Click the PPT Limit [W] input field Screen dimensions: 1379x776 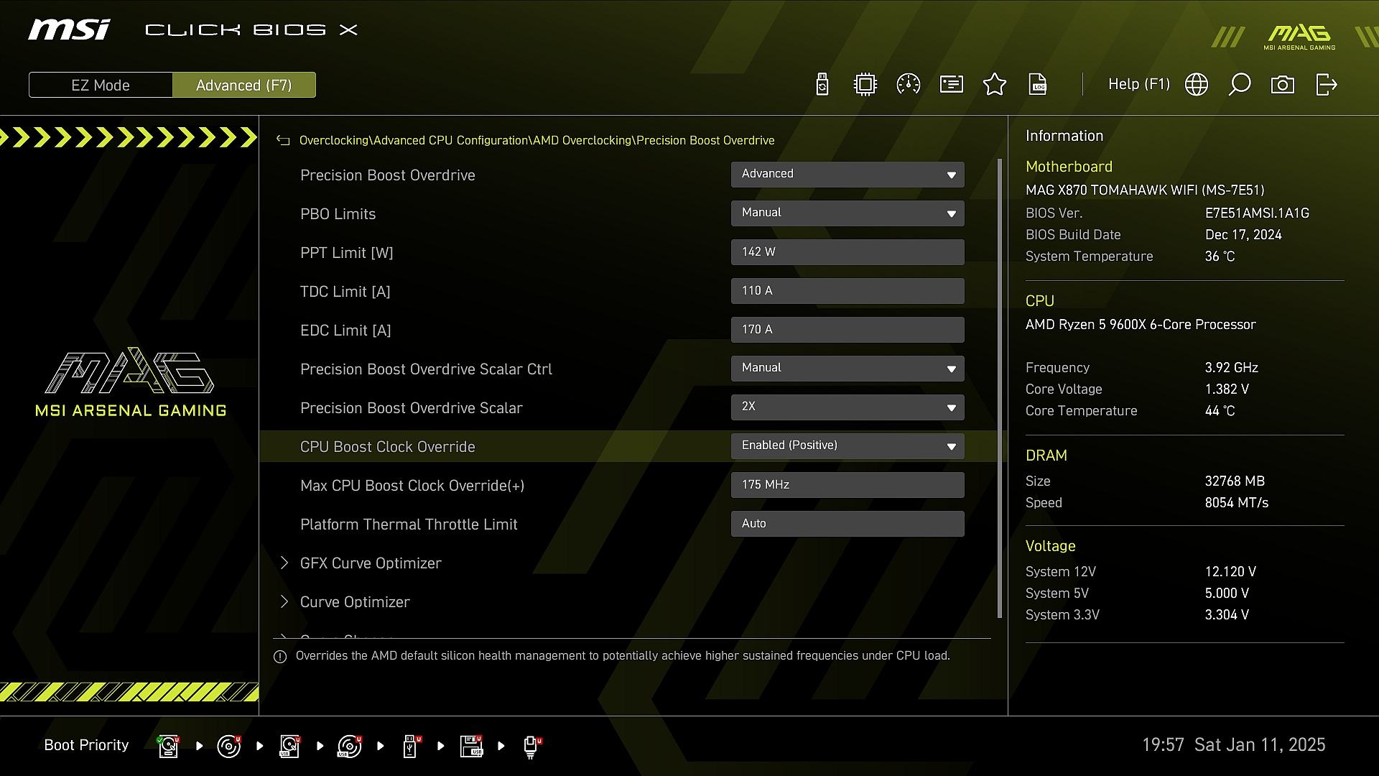coord(848,252)
